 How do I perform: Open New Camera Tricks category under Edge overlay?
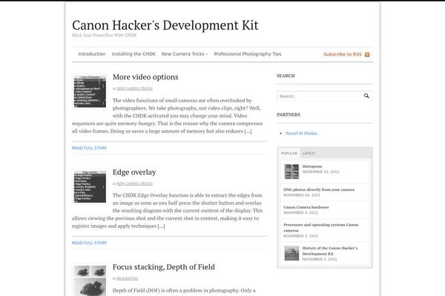tap(134, 184)
